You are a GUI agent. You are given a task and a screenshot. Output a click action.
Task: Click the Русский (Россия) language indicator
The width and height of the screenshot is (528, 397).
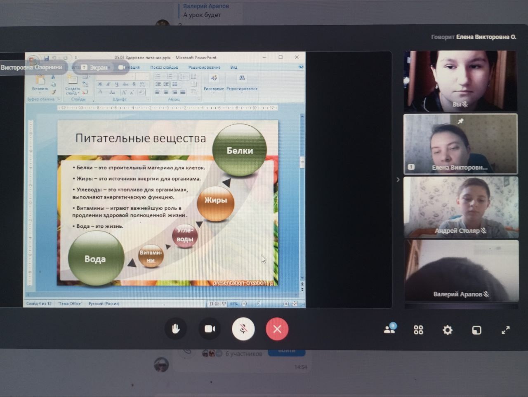click(x=104, y=304)
